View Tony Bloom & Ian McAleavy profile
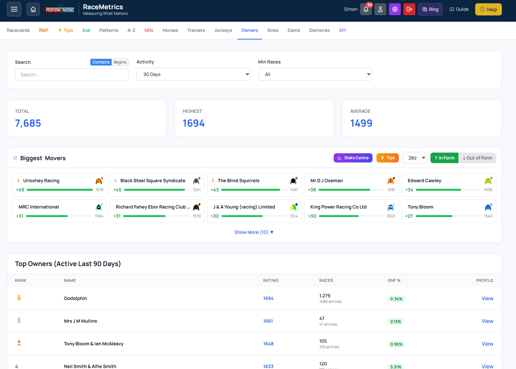Image resolution: width=516 pixels, height=369 pixels. tap(487, 344)
